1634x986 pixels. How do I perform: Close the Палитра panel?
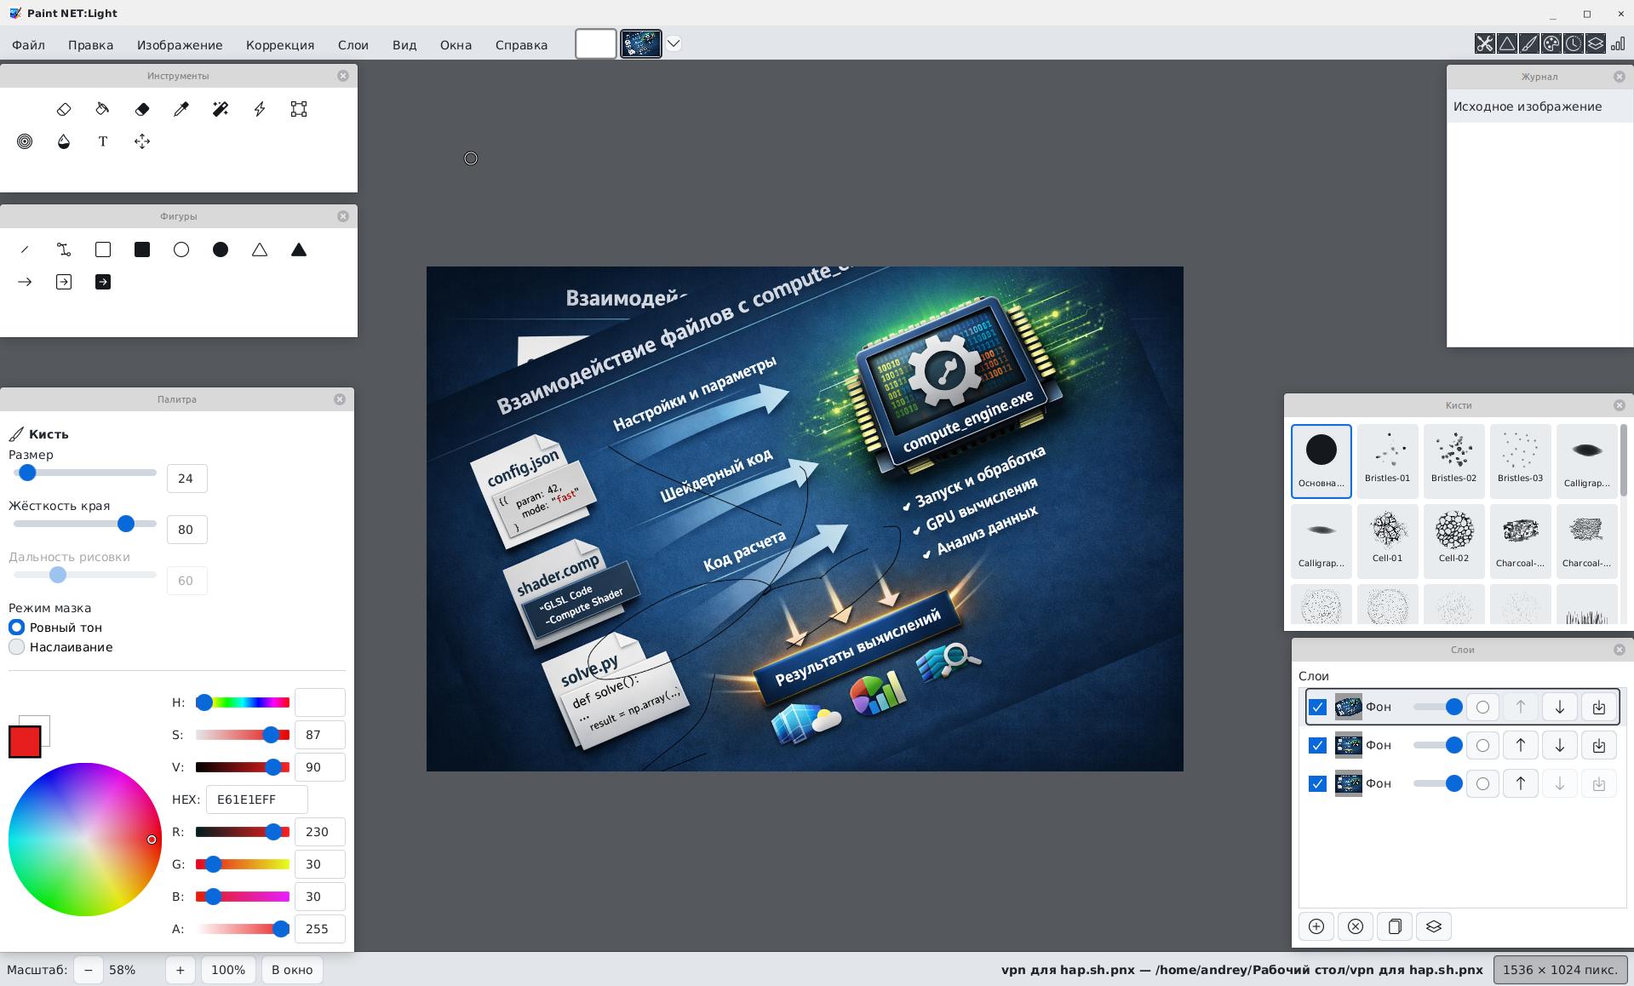340,399
